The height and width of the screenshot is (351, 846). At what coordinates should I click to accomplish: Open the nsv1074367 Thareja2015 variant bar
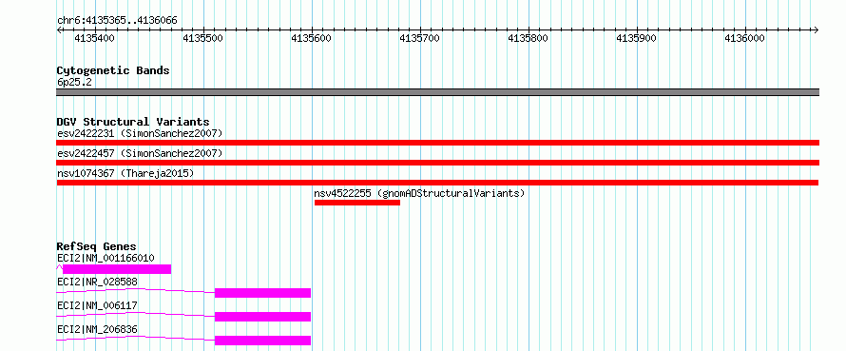point(437,183)
